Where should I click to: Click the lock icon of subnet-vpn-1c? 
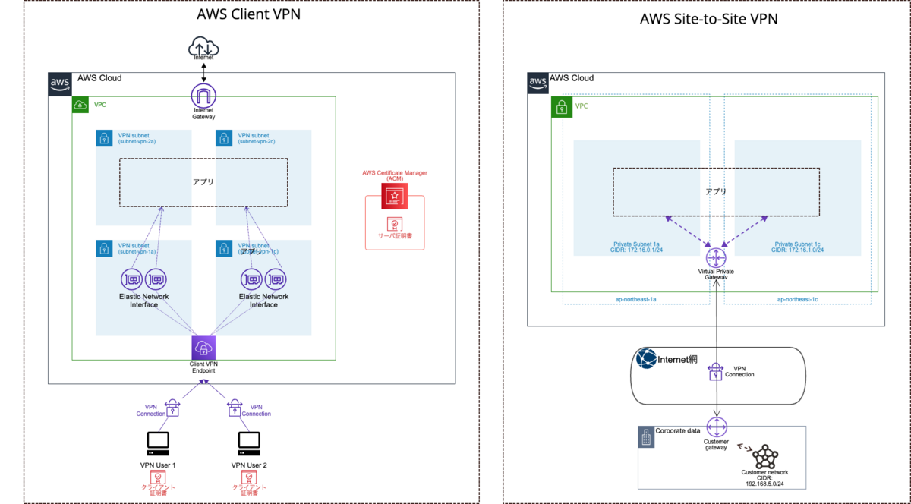[224, 248]
